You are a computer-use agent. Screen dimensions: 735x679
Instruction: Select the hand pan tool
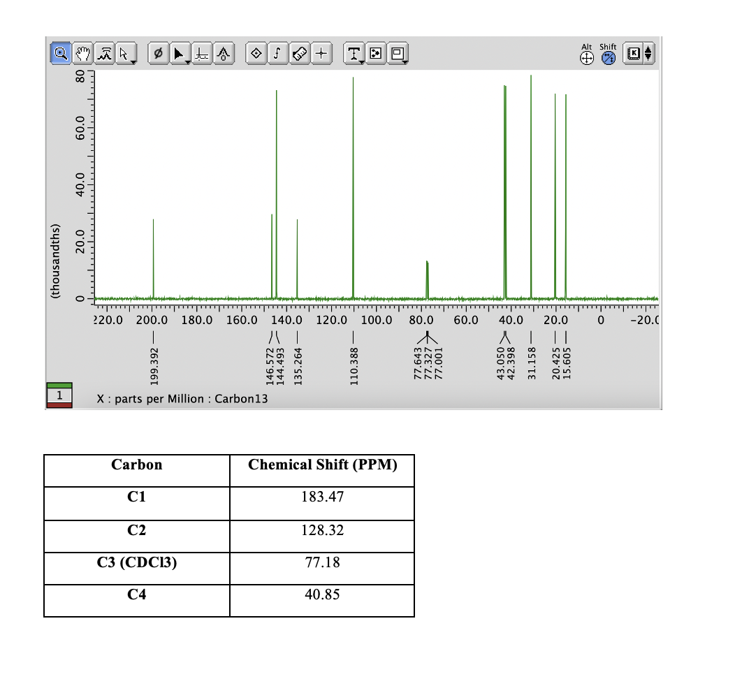pos(83,53)
